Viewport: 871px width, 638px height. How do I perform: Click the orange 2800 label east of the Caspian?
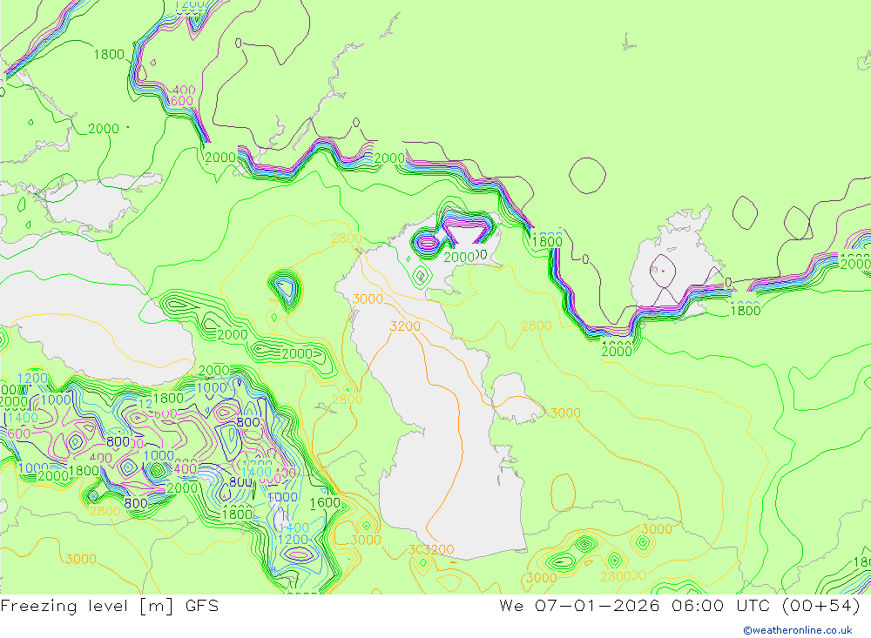pyautogui.click(x=536, y=326)
